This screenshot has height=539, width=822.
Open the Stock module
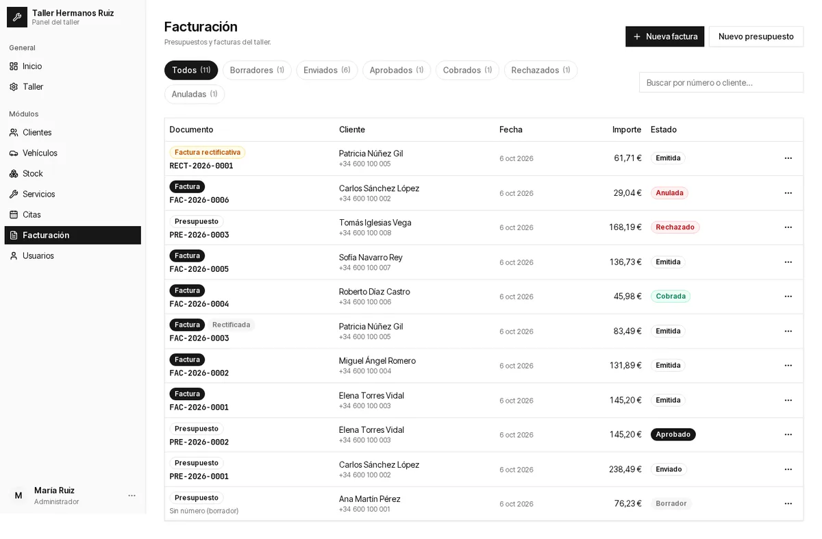point(73,174)
